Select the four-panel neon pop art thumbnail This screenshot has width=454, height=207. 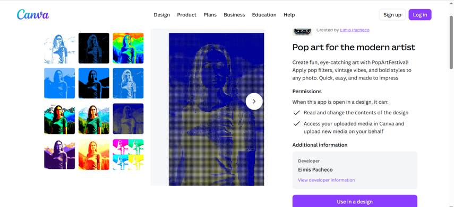click(x=128, y=155)
